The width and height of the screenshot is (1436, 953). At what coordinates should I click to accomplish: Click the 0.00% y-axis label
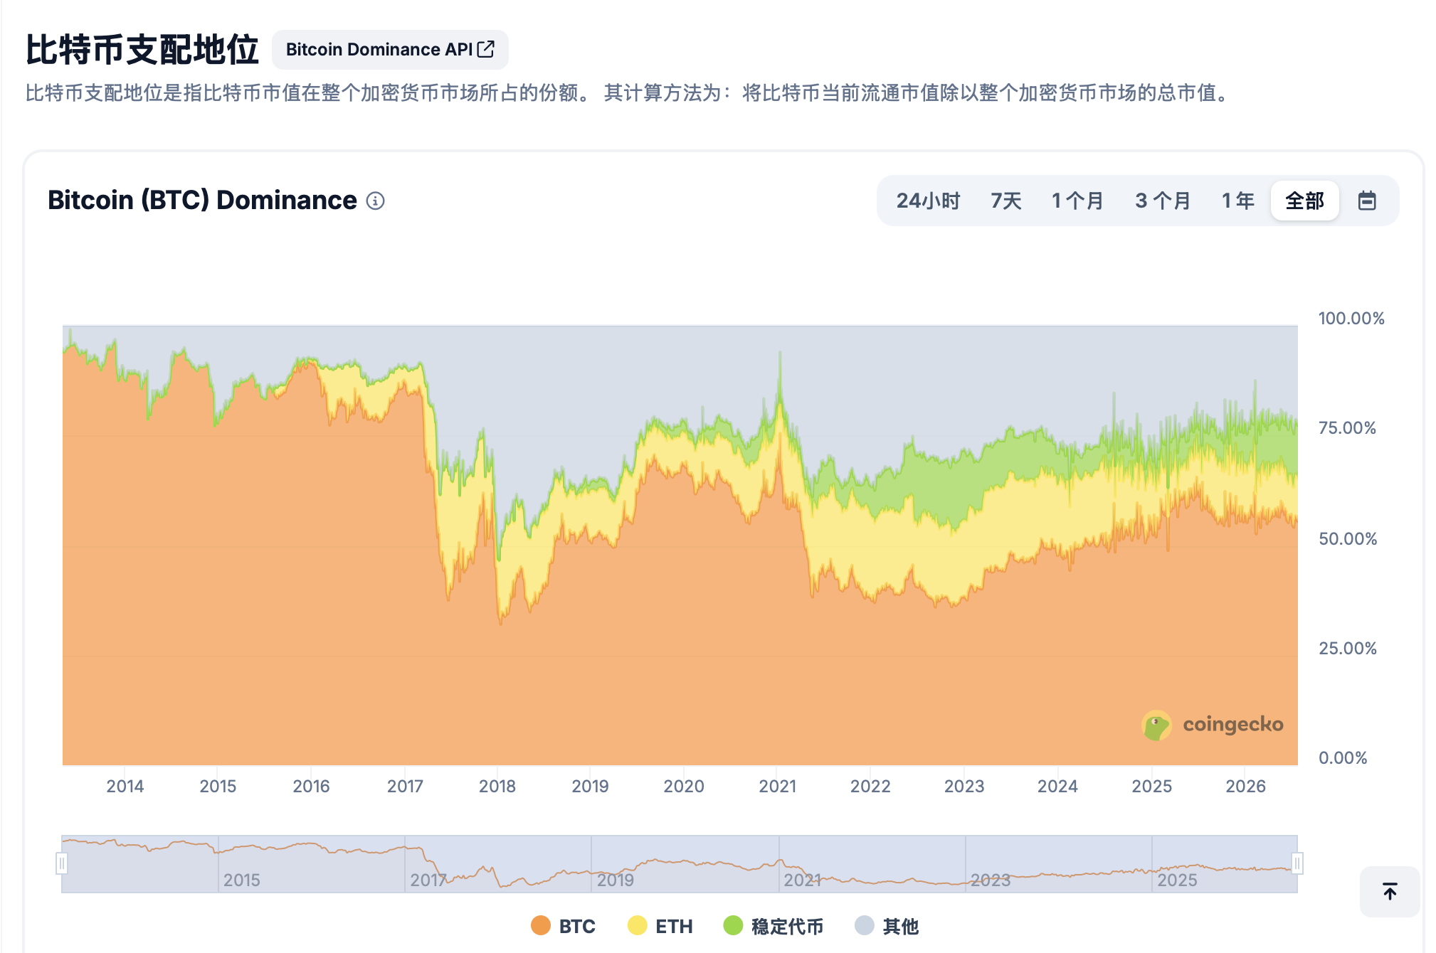[1343, 757]
